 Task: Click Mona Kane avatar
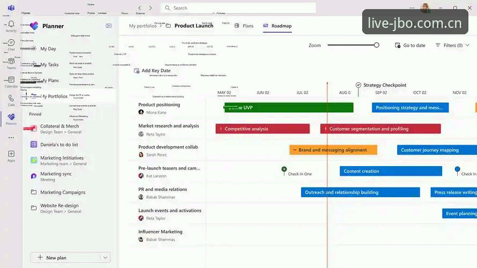[x=141, y=112]
